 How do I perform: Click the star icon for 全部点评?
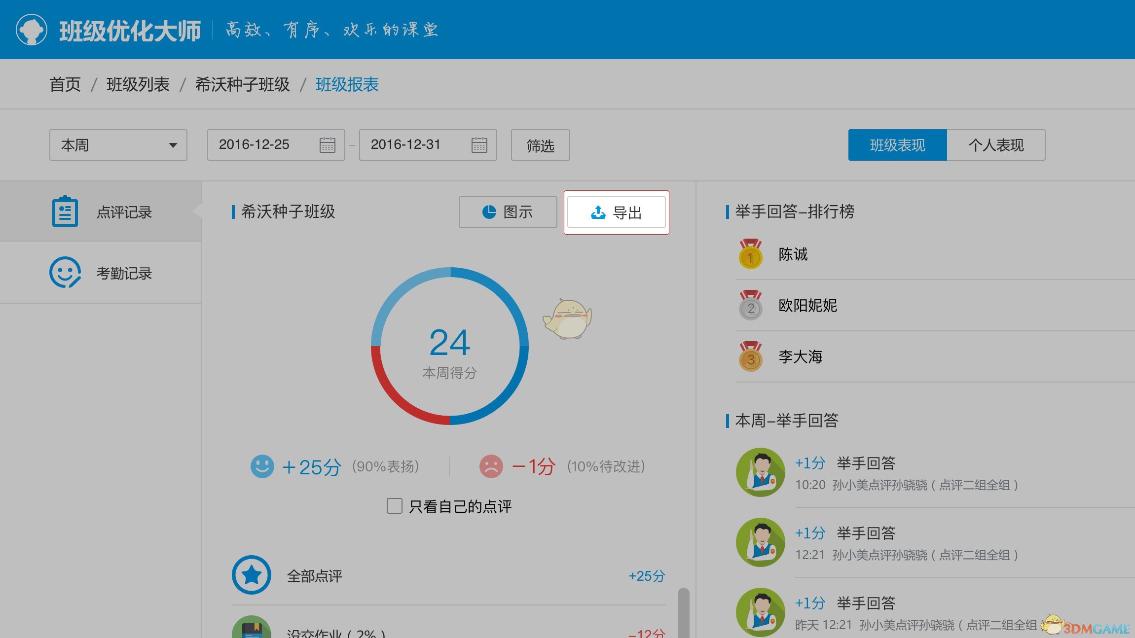[252, 575]
